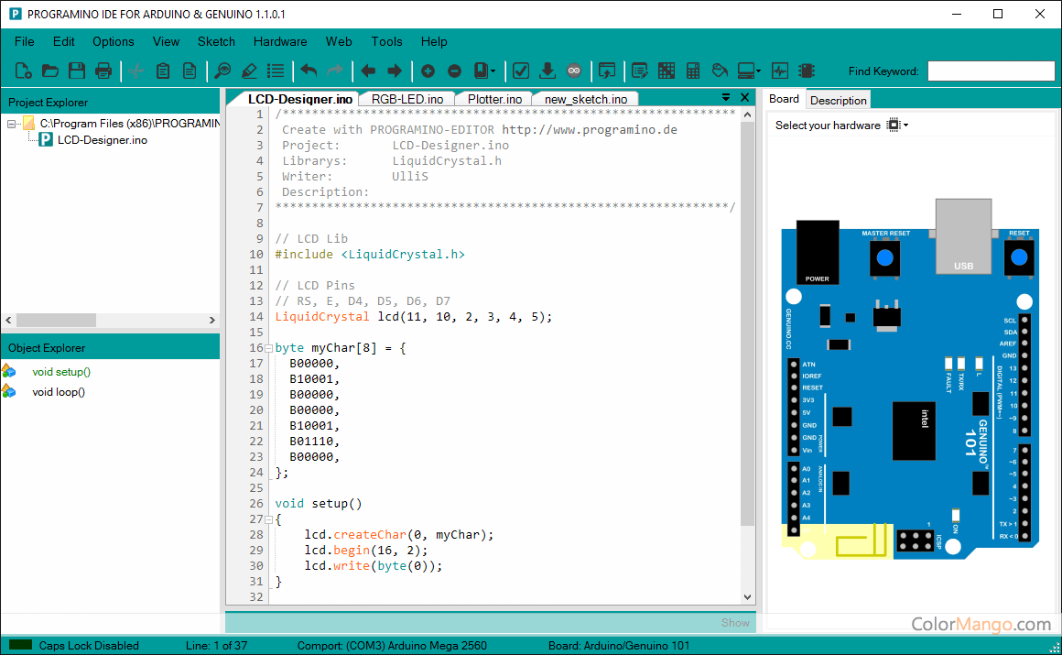Increase editor font size with plus icon
This screenshot has height=655, width=1062.
(x=428, y=71)
